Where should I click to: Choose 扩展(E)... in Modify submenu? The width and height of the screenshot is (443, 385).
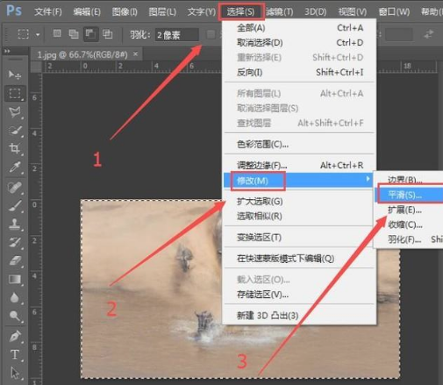[409, 210]
